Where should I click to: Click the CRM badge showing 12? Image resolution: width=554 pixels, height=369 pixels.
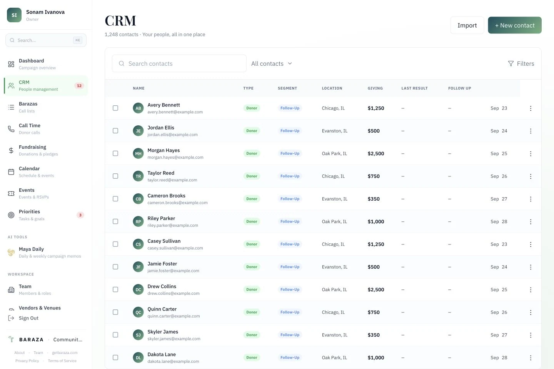[79, 86]
